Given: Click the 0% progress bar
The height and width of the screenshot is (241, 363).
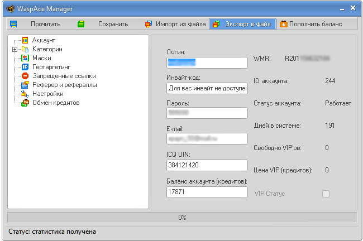Looking at the screenshot, I should pos(181,217).
